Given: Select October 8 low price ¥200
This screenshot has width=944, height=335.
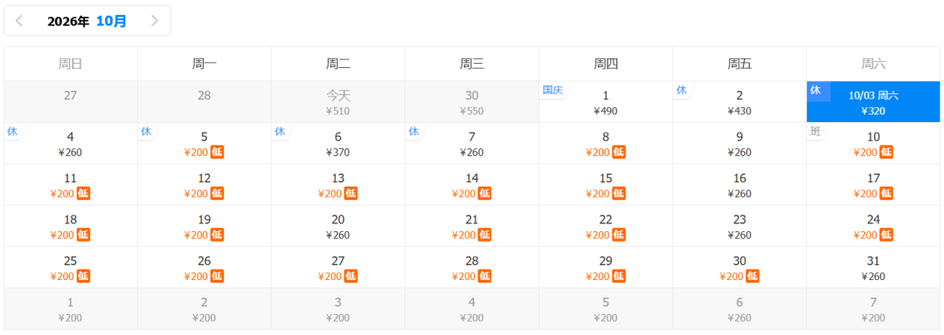Looking at the screenshot, I should (606, 143).
